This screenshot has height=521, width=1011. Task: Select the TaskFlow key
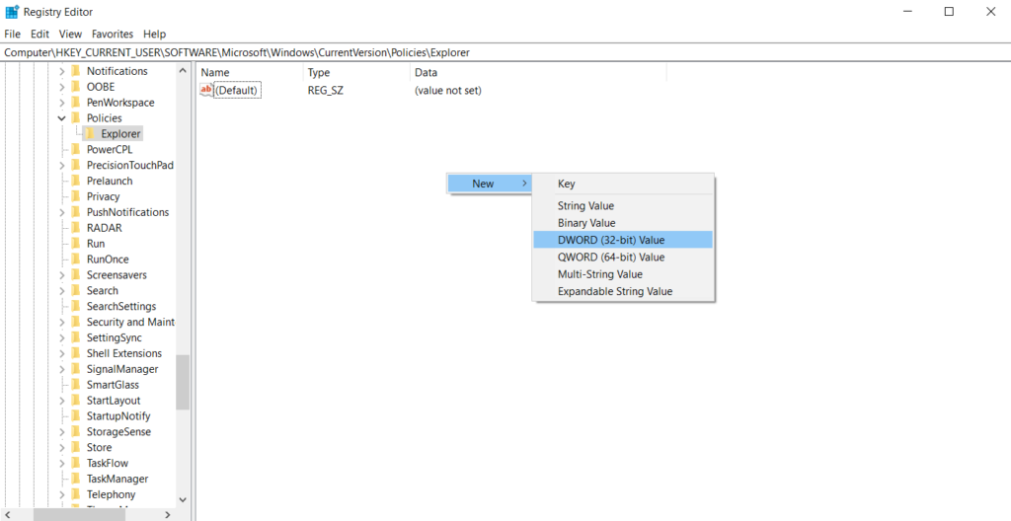[108, 463]
